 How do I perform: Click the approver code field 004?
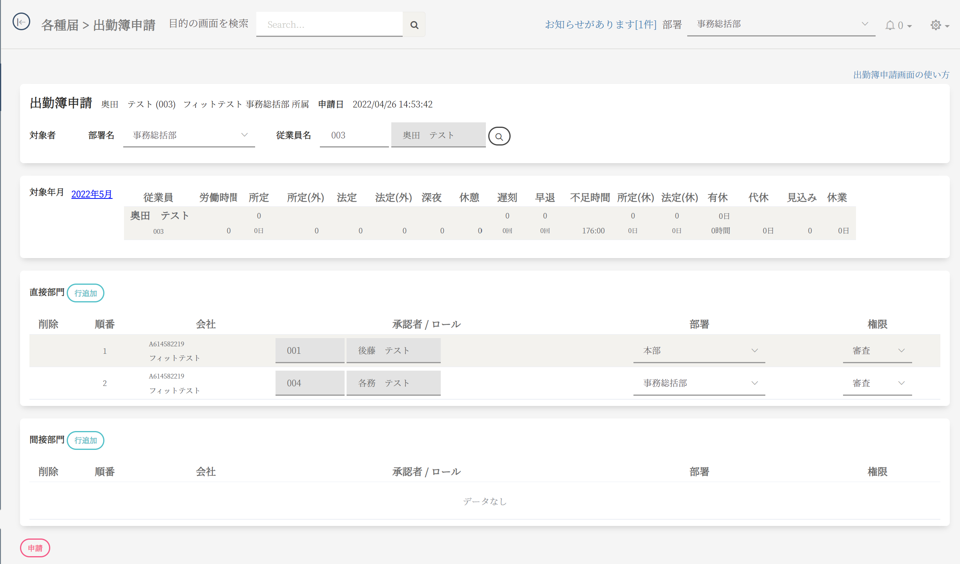coord(310,383)
